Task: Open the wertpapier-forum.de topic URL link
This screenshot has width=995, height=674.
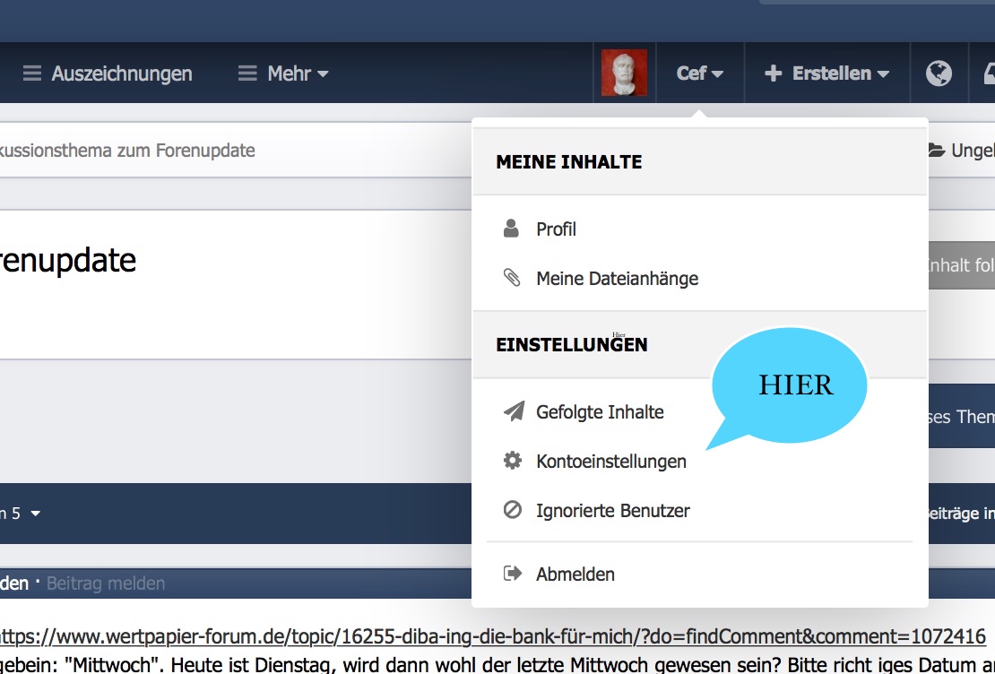Action: pos(491,636)
